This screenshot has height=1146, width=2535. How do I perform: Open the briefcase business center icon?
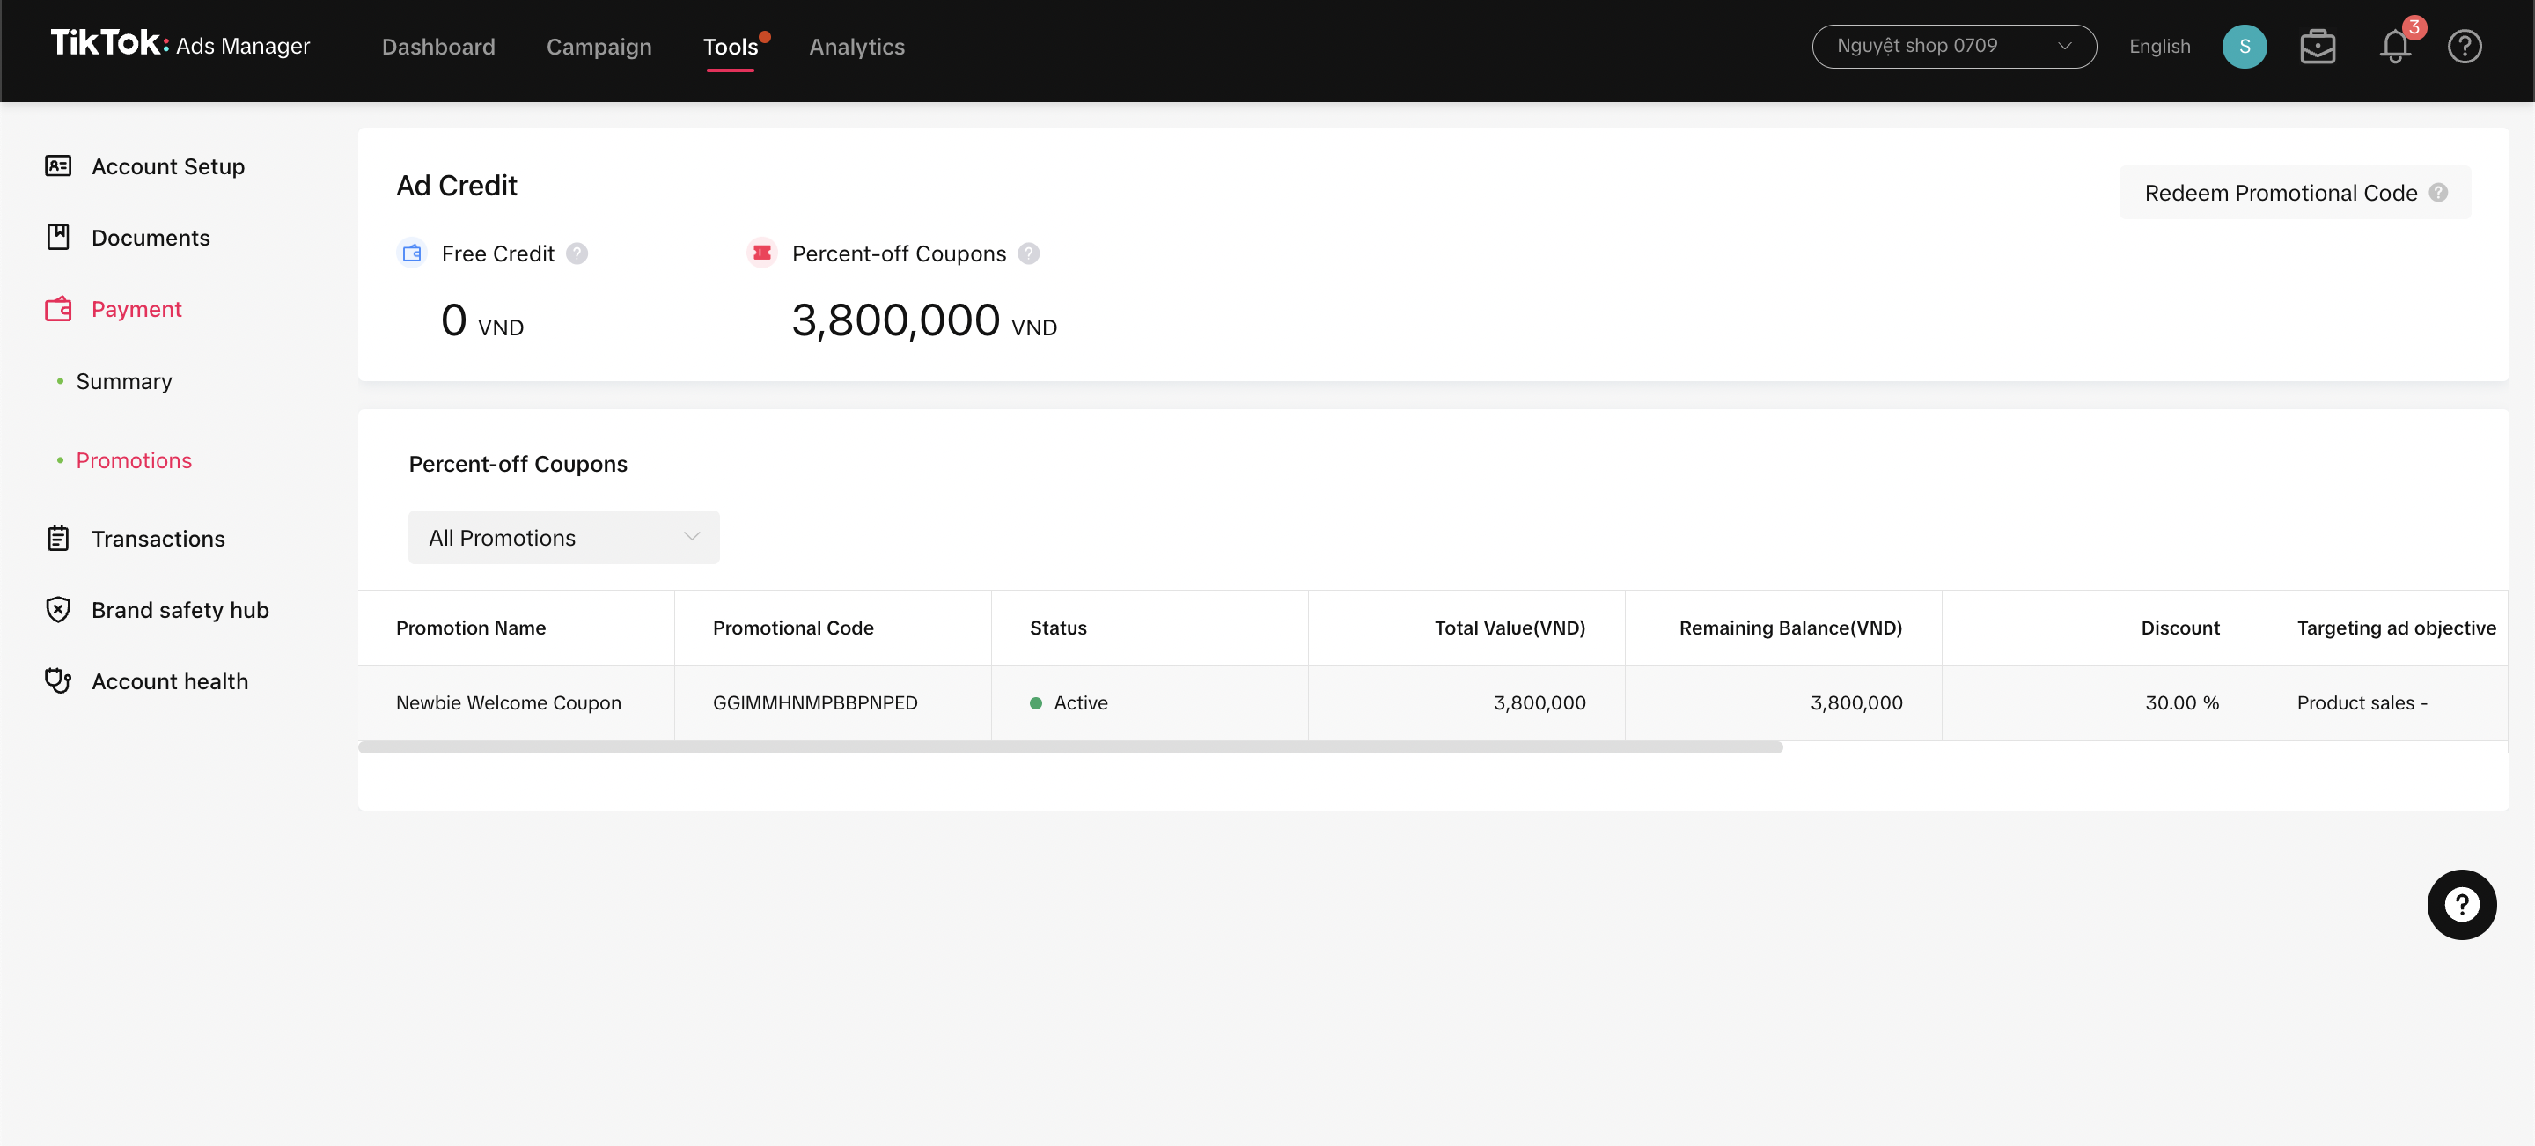tap(2318, 47)
